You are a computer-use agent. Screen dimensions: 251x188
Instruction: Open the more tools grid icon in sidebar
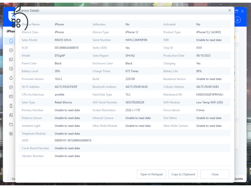coord(11,134)
